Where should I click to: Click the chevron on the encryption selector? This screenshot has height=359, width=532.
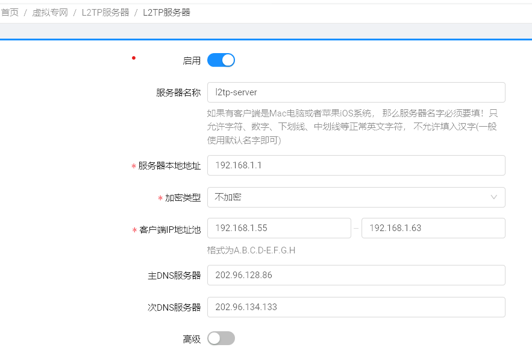click(494, 197)
